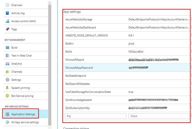Click the empty Value input field

pyautogui.click(x=159, y=116)
